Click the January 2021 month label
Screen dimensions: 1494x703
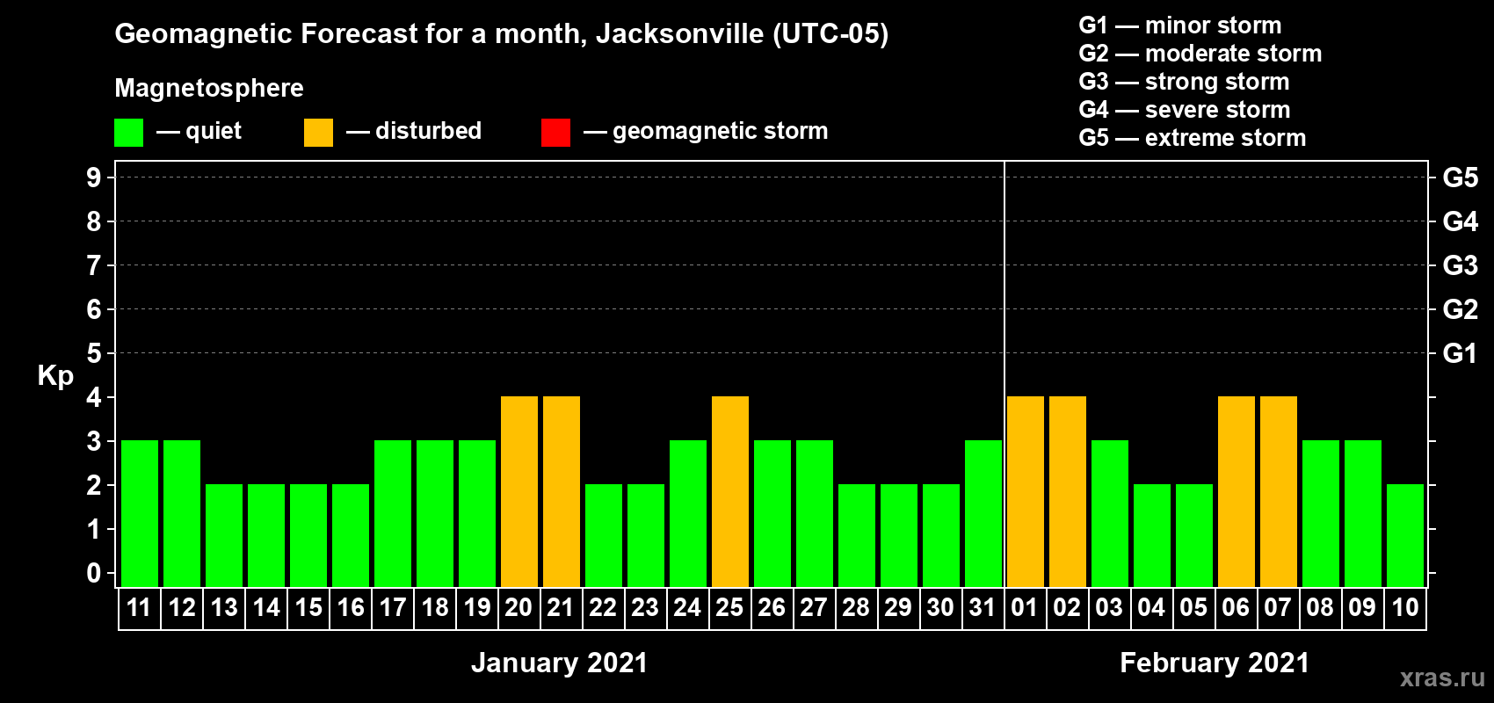point(560,663)
